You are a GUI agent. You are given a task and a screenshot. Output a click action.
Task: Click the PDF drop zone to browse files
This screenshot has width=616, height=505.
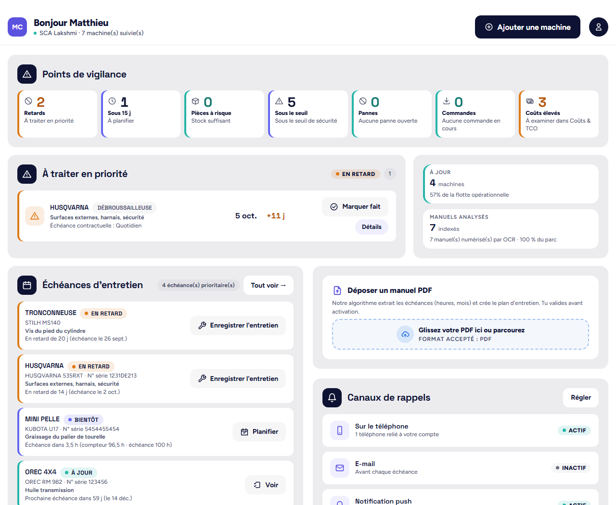point(461,334)
